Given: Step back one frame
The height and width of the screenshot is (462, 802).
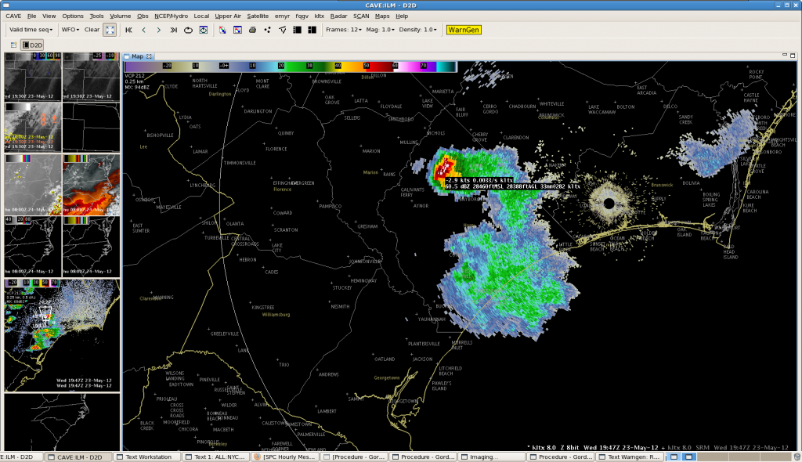Looking at the screenshot, I should [x=143, y=30].
